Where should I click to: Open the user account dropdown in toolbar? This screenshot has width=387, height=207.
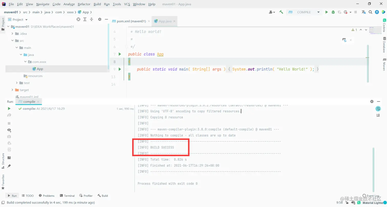pyautogui.click(x=272, y=12)
